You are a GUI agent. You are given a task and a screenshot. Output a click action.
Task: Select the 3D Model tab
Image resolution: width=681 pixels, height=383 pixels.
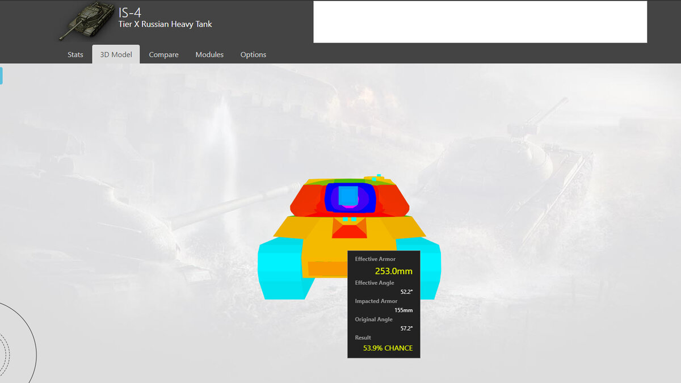[x=116, y=54]
